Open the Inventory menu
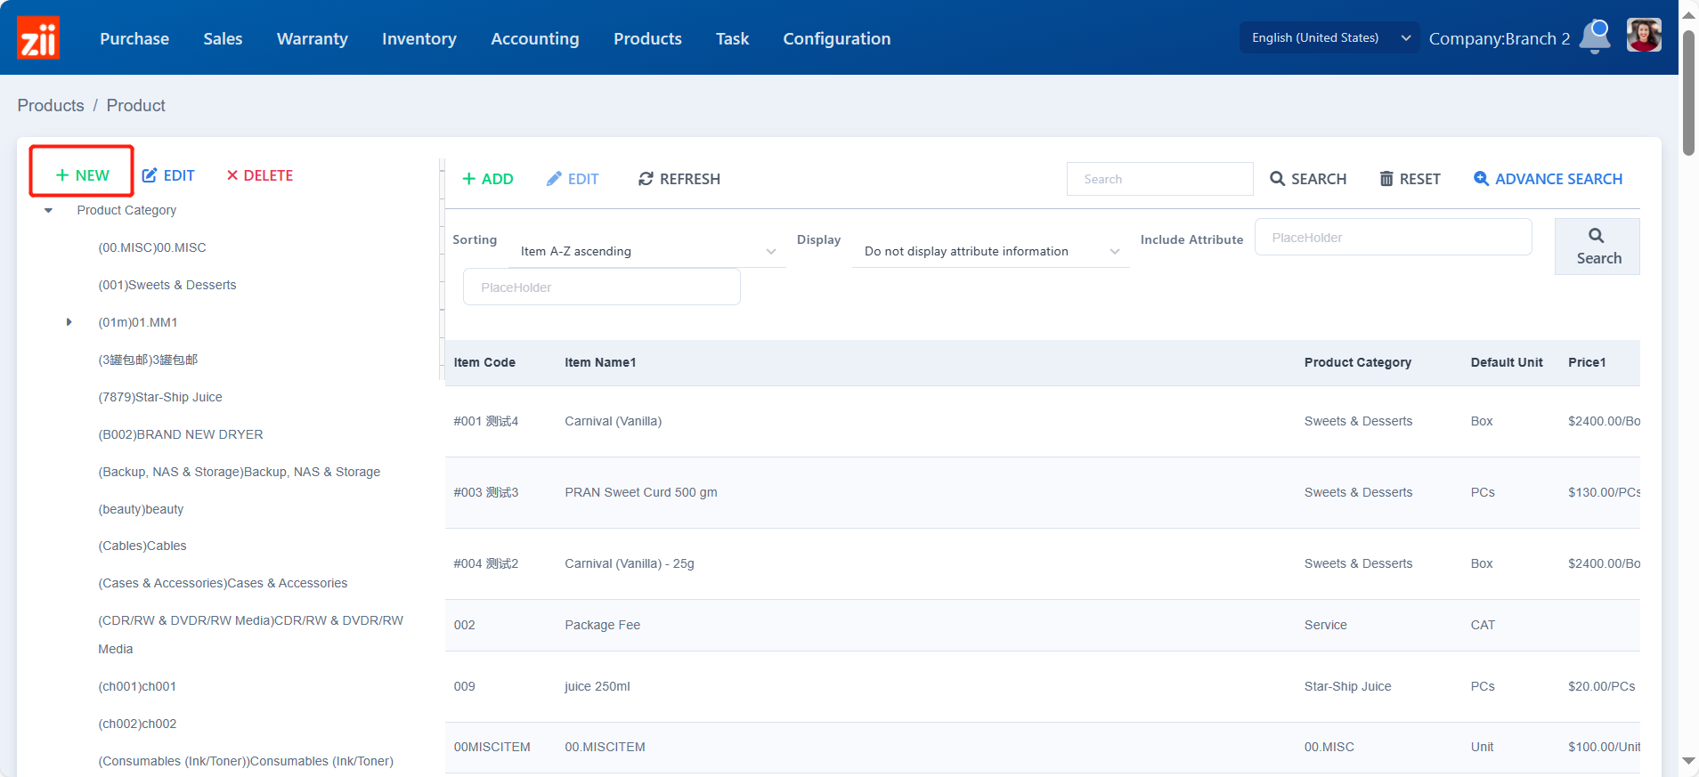This screenshot has width=1699, height=777. 419,38
